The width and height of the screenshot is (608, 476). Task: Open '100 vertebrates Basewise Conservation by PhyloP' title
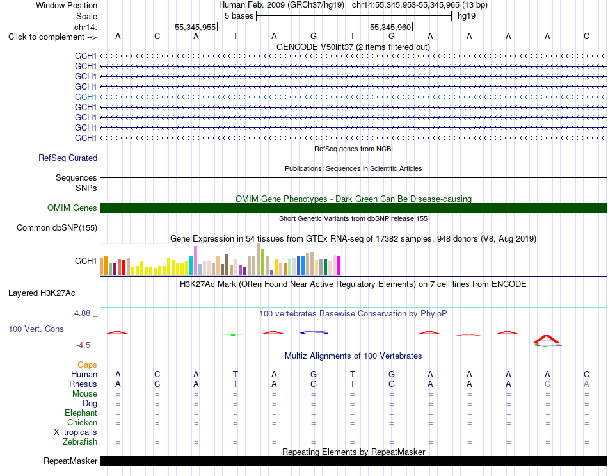353,313
